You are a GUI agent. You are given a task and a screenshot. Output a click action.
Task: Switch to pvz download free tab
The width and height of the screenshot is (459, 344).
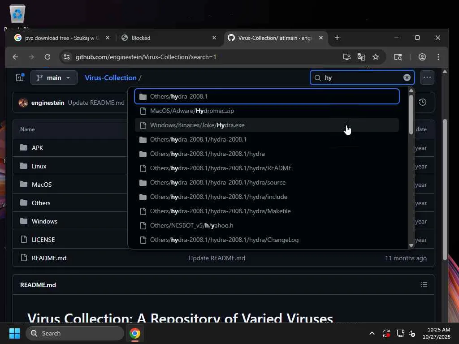(x=62, y=38)
